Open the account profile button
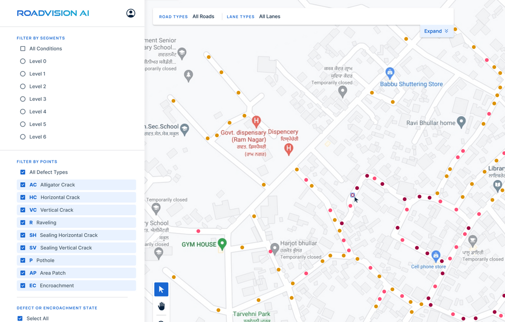 pos(130,13)
